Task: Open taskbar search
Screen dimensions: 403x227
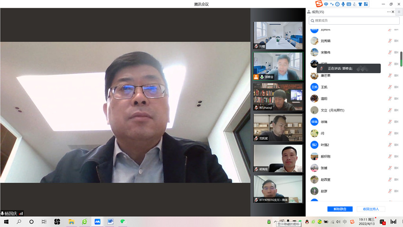Action: (x=19, y=222)
